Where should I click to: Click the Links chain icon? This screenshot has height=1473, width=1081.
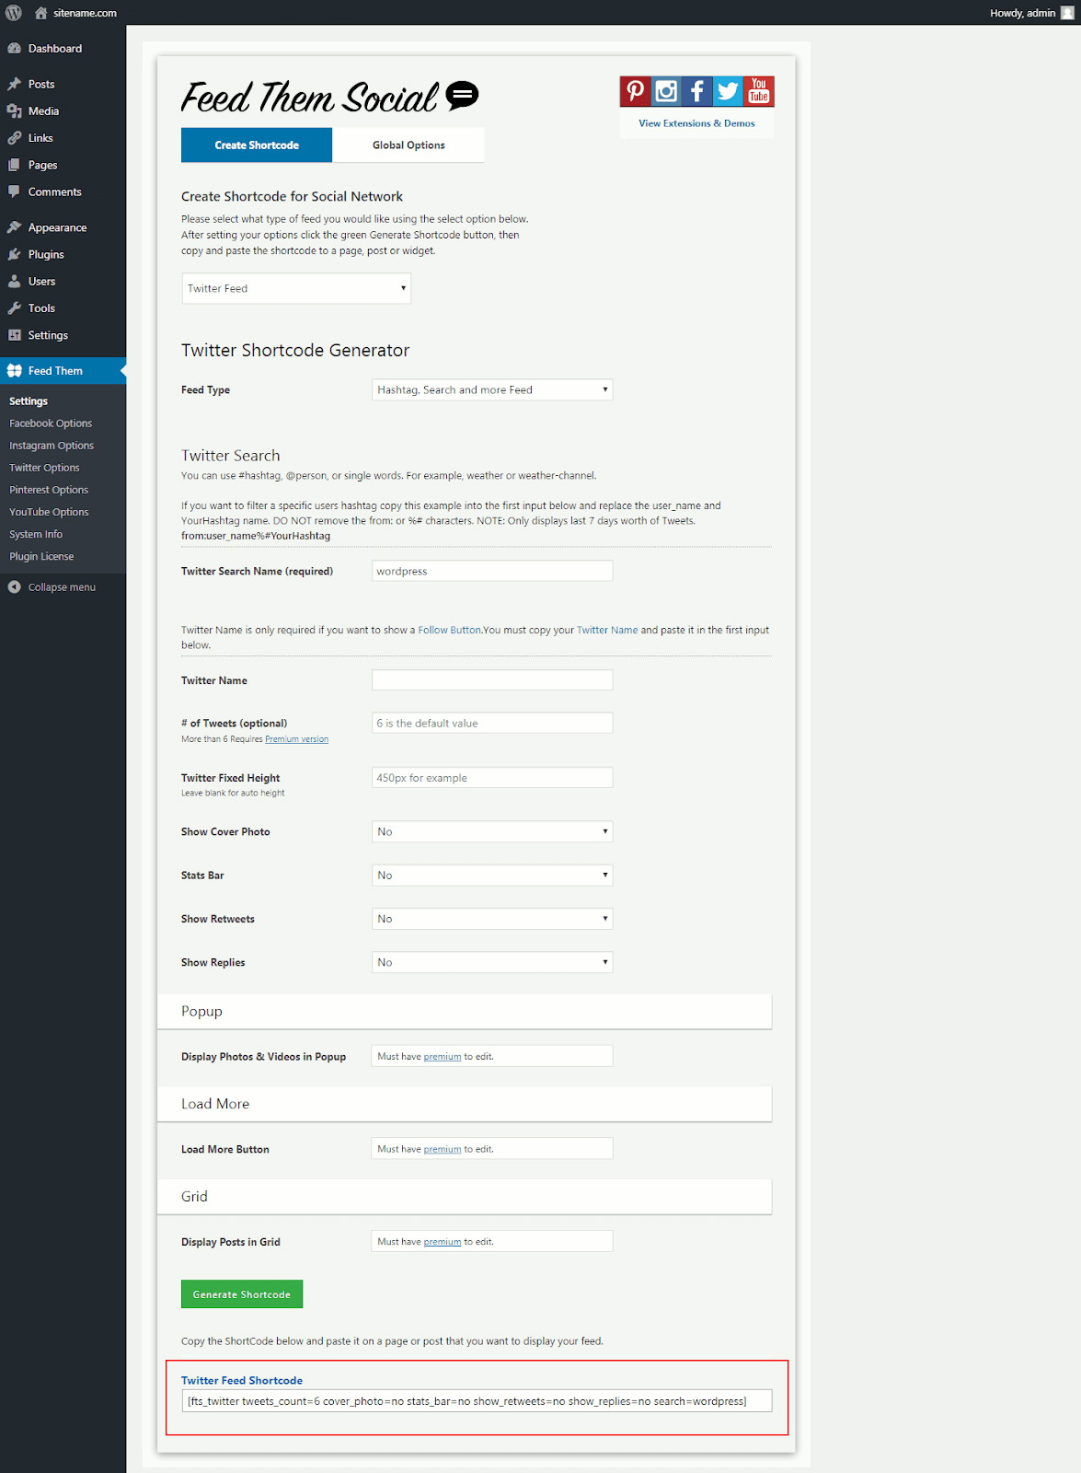click(14, 138)
